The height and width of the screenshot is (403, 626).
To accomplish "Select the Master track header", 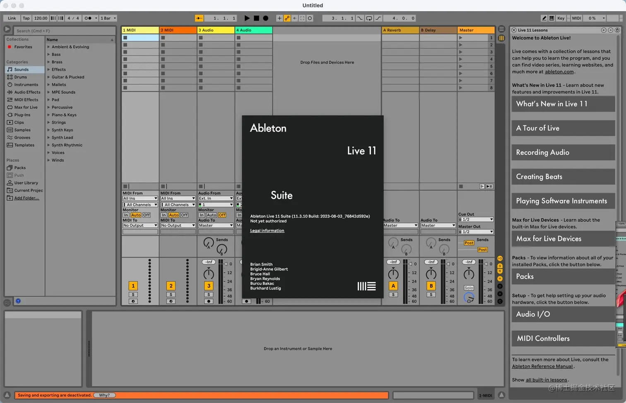I will pyautogui.click(x=476, y=30).
